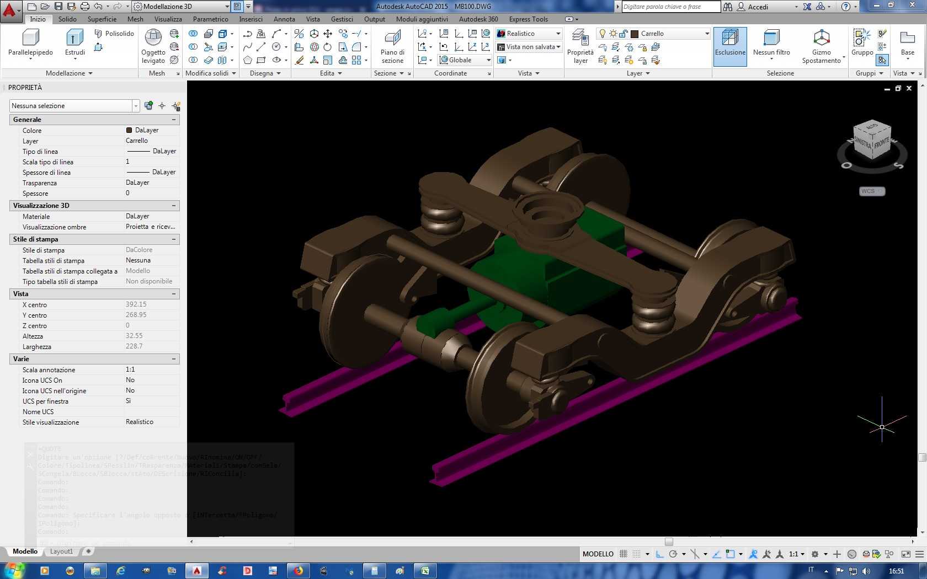Click the Oggetto levigato mesh tool
Viewport: 927px width, 579px height.
(x=153, y=46)
